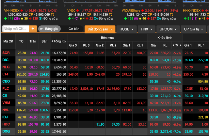
Task: Click NLG bid price 60.60
Action: click(127, 67)
